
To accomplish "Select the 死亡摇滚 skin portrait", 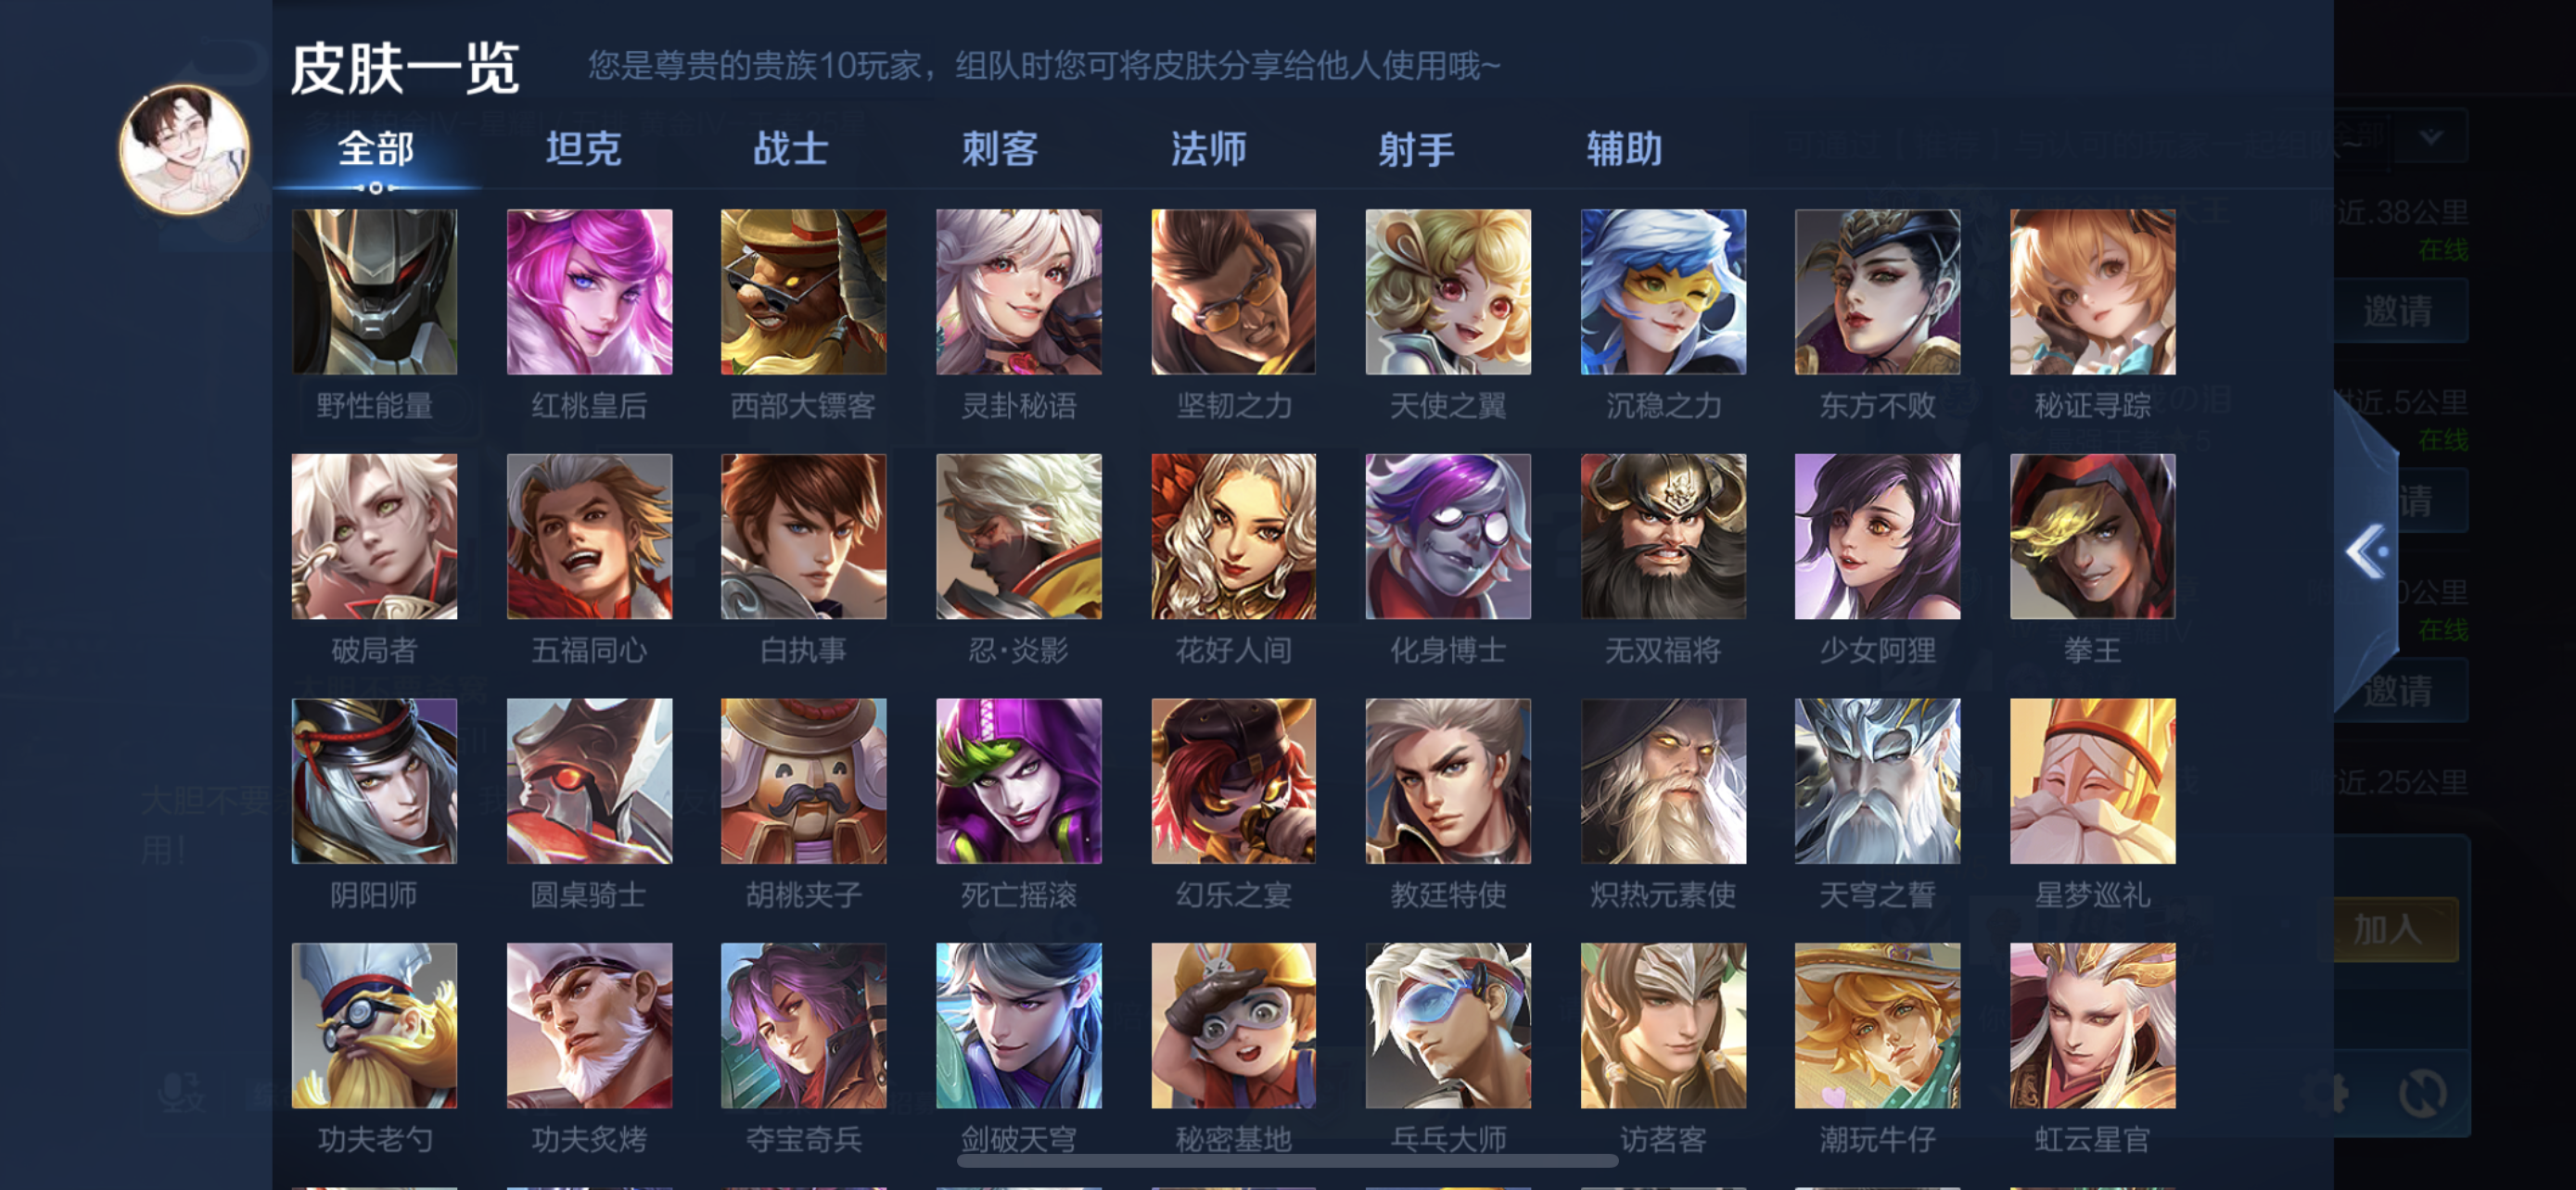I will pyautogui.click(x=1018, y=781).
